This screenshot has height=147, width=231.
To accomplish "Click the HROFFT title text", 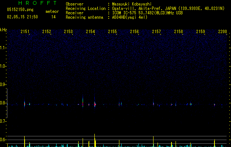I will coord(37,3).
